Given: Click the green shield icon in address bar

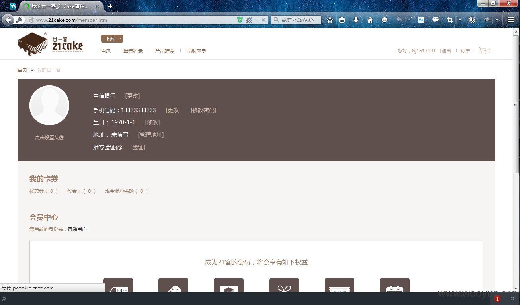Looking at the screenshot, I should pyautogui.click(x=240, y=20).
